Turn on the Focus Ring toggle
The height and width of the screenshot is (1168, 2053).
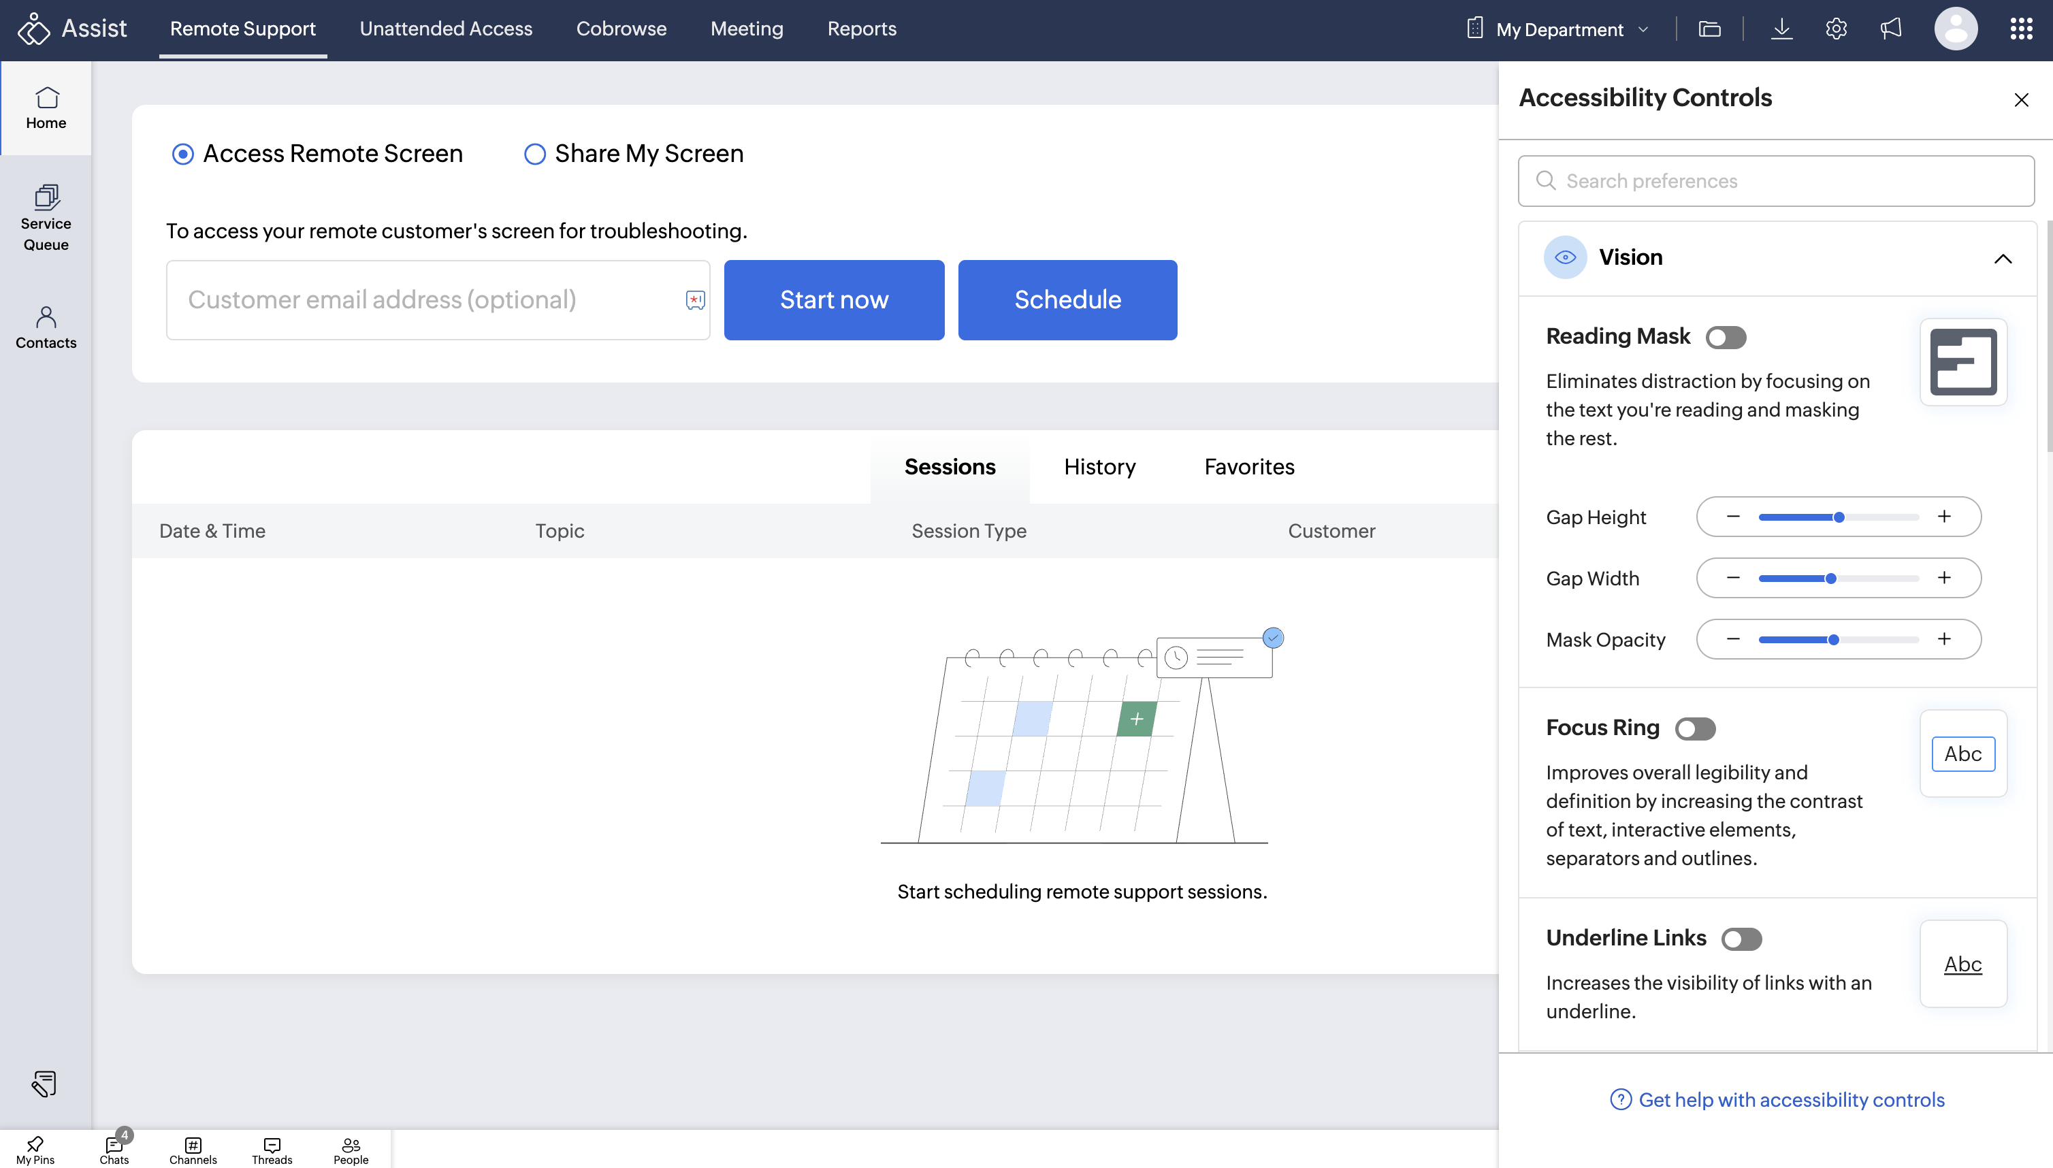tap(1695, 728)
